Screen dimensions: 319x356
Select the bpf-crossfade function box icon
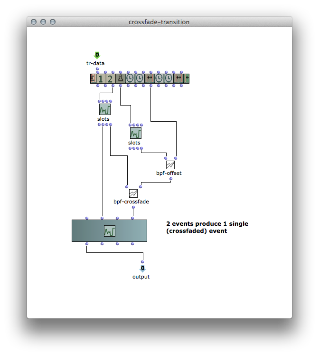133,193
